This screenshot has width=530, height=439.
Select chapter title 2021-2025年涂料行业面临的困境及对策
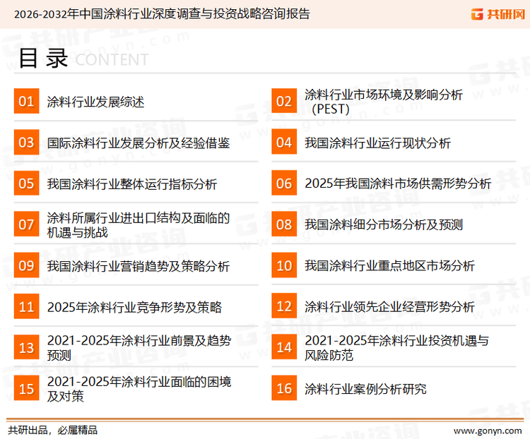tap(139, 389)
